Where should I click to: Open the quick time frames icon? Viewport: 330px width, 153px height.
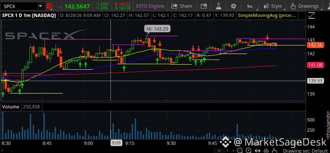(203, 6)
